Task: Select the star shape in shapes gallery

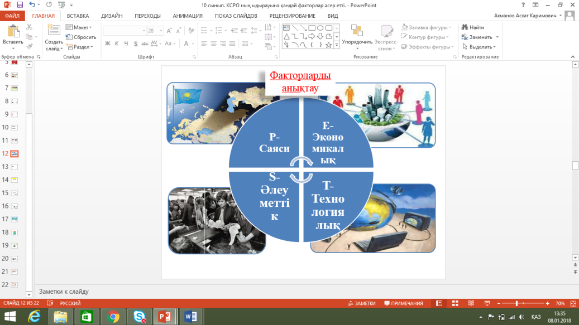Action: tap(329, 45)
